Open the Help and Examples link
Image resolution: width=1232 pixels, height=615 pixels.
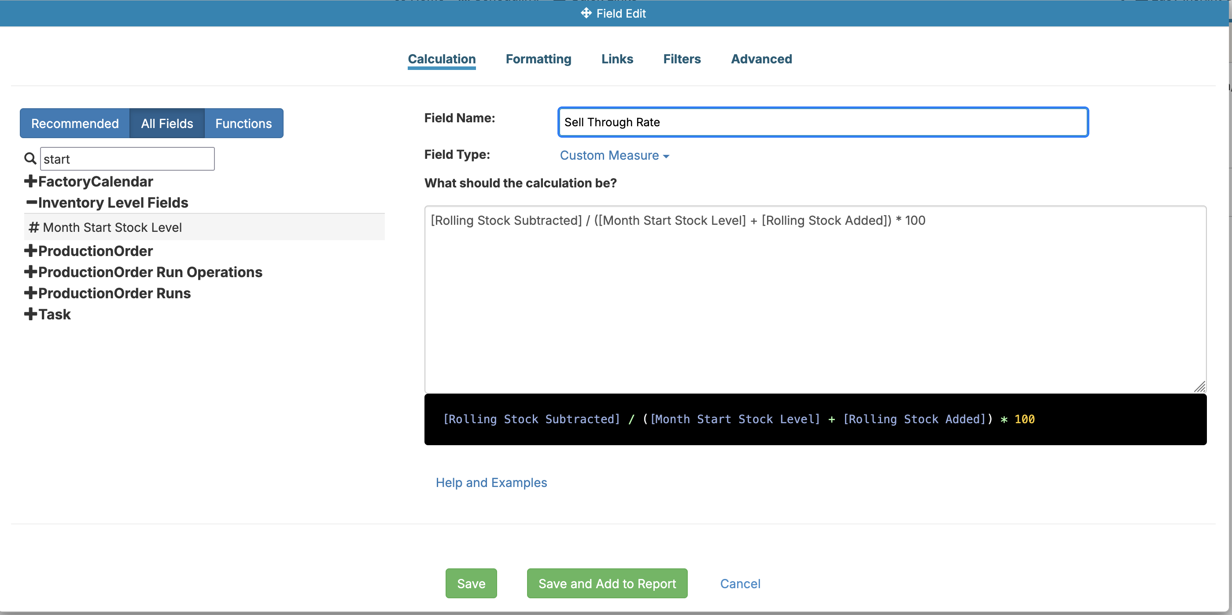491,482
